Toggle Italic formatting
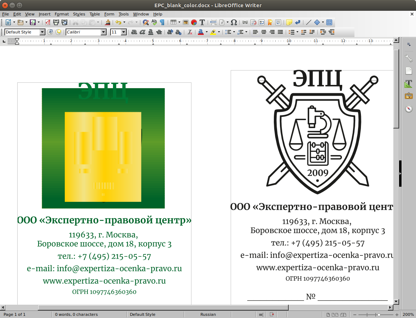Viewport: 416px width, 318px height. click(x=143, y=32)
